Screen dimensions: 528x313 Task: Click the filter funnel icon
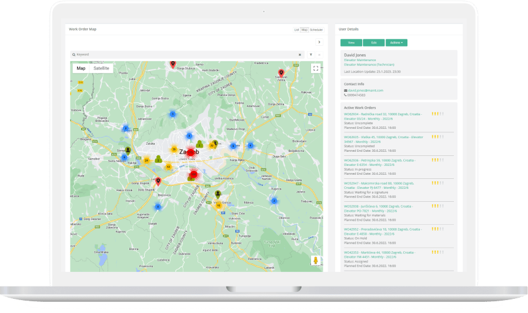(x=310, y=55)
